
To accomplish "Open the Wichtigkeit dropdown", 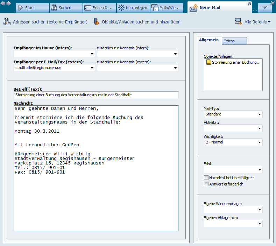I will tap(260, 142).
